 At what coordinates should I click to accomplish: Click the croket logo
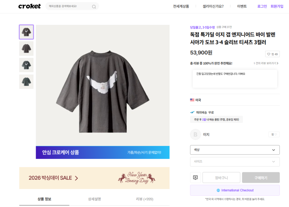coord(30,6)
